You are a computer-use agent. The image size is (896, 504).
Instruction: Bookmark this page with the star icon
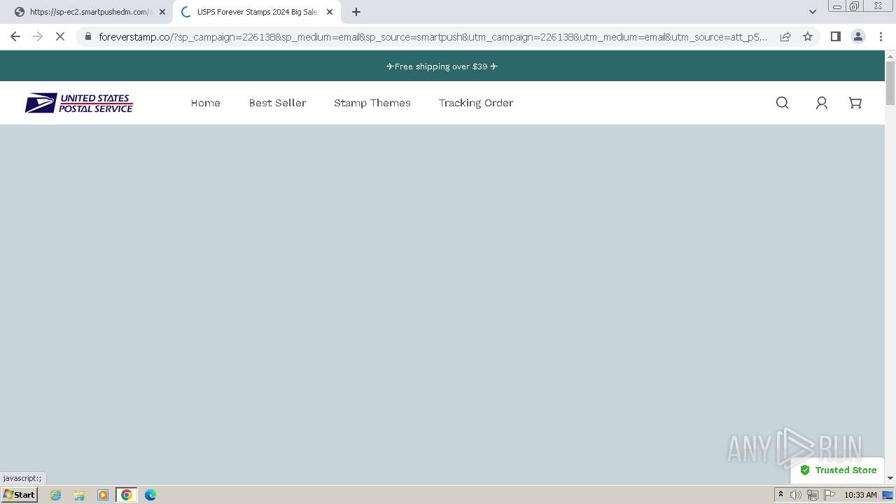[808, 36]
